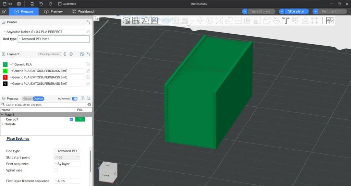Open the Calibration menu

click(67, 4)
